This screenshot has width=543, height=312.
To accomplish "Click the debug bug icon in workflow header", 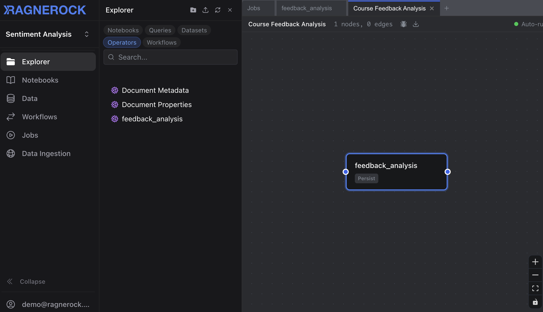I will pos(404,24).
